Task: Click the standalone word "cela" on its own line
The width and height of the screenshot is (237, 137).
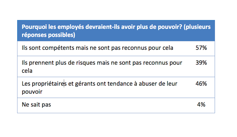Action: [27, 71]
